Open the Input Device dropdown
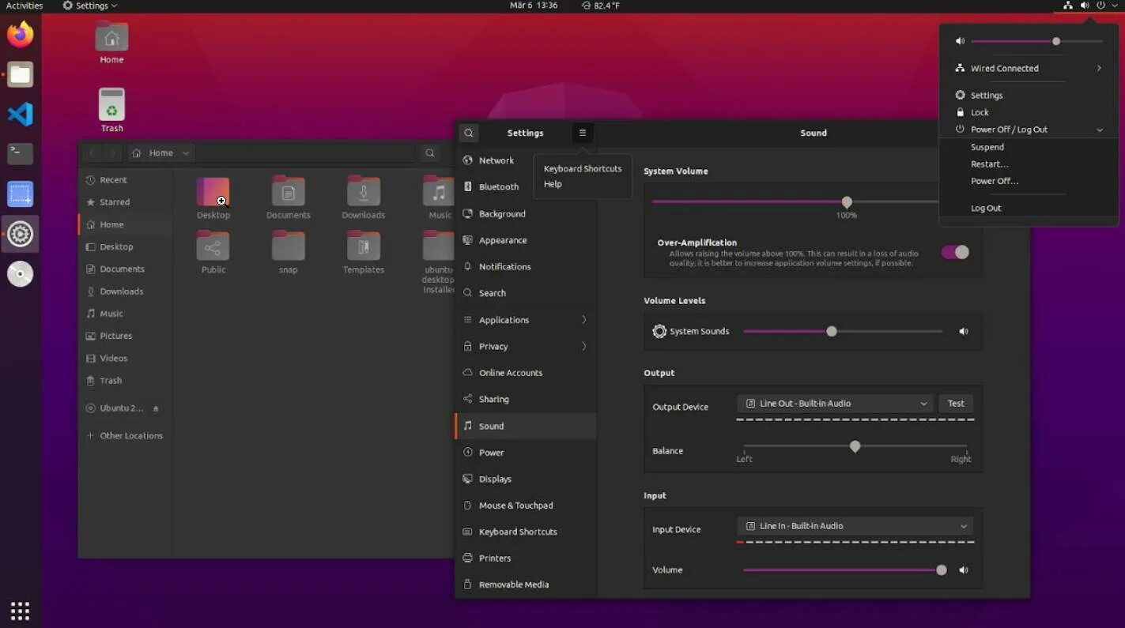Viewport: 1125px width, 628px height. (855, 526)
